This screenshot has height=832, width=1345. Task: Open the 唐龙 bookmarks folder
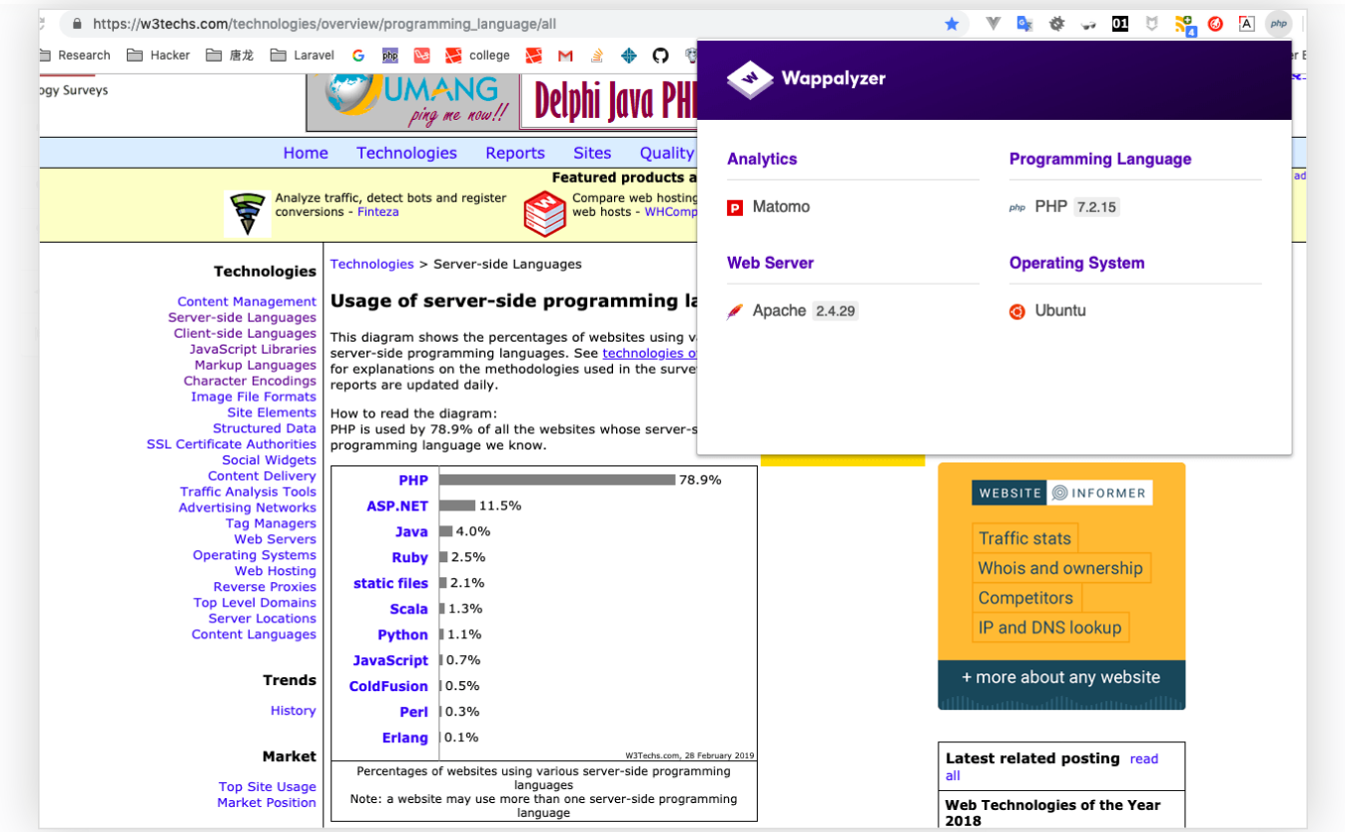point(229,56)
